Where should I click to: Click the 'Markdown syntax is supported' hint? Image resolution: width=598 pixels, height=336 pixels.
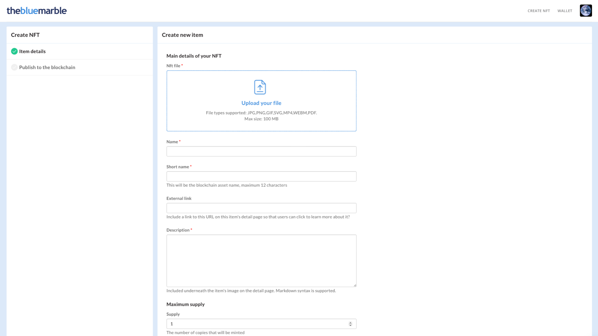point(251,291)
